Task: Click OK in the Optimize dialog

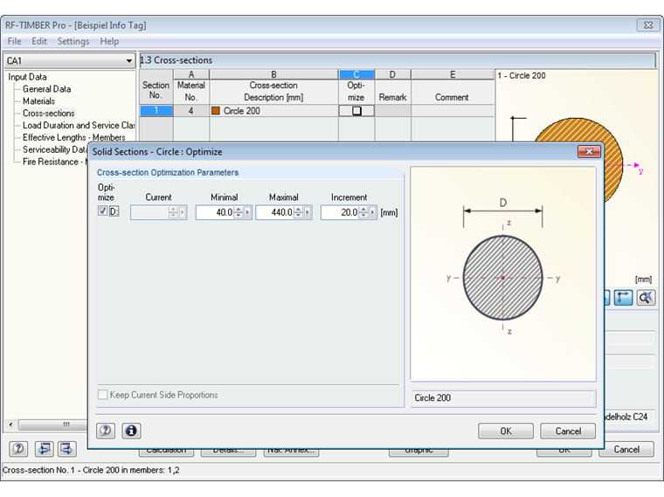Action: (x=506, y=431)
